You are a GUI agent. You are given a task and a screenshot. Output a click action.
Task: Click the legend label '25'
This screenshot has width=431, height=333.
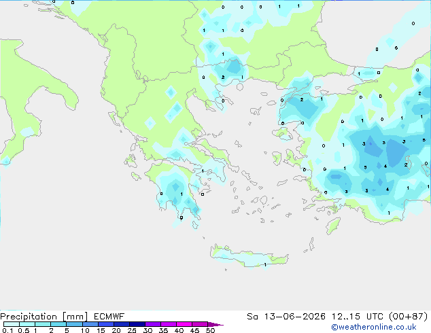[x=132, y=330]
